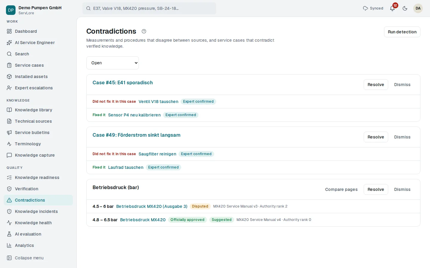Image resolution: width=430 pixels, height=268 pixels.
Task: Open the notifications bell icon
Action: [x=392, y=8]
